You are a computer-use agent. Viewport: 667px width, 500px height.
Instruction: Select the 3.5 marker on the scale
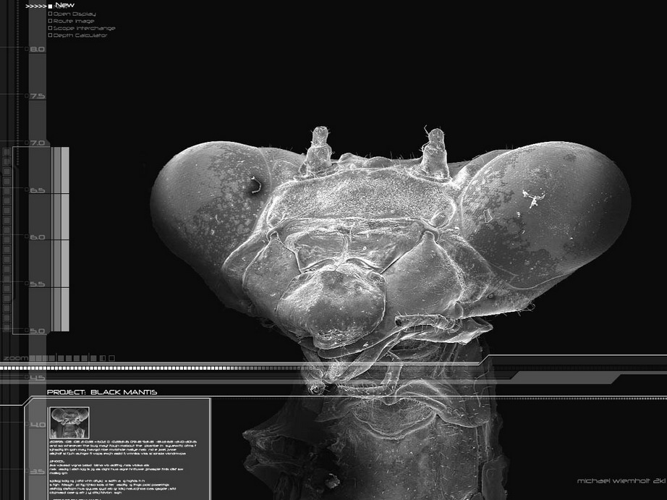tap(38, 472)
